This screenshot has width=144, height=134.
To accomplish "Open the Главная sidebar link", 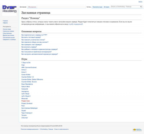I will (x=5, y=21).
